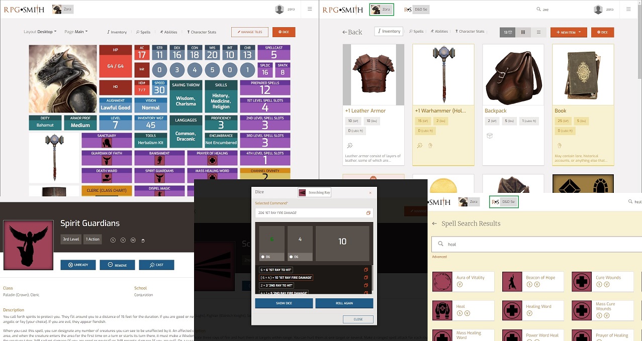Open the Banishment spell tile icon
642x341 pixels.
pos(159,161)
